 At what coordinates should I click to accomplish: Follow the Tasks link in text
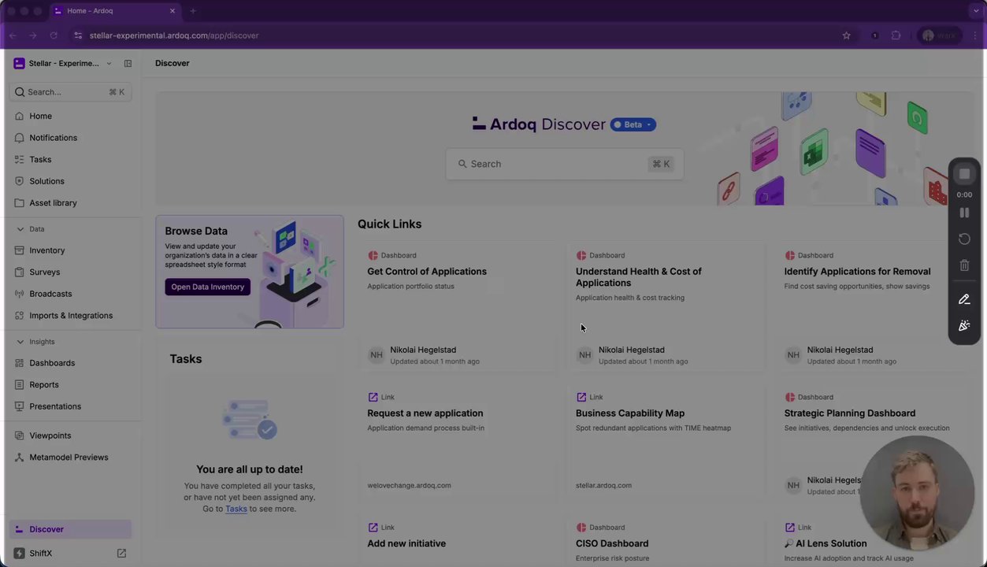(236, 509)
